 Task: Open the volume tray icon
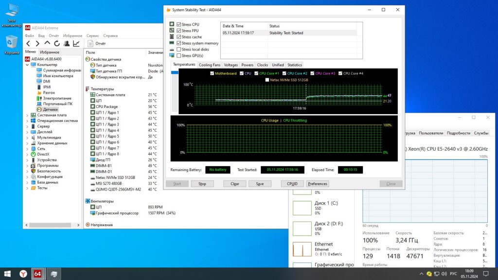(x=444, y=274)
